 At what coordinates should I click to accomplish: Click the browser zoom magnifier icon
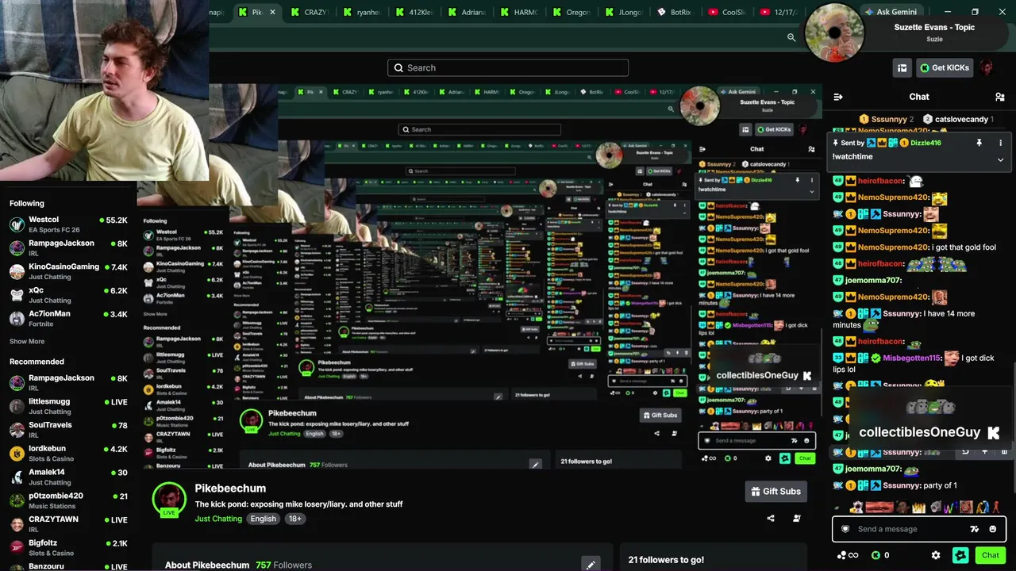791,37
